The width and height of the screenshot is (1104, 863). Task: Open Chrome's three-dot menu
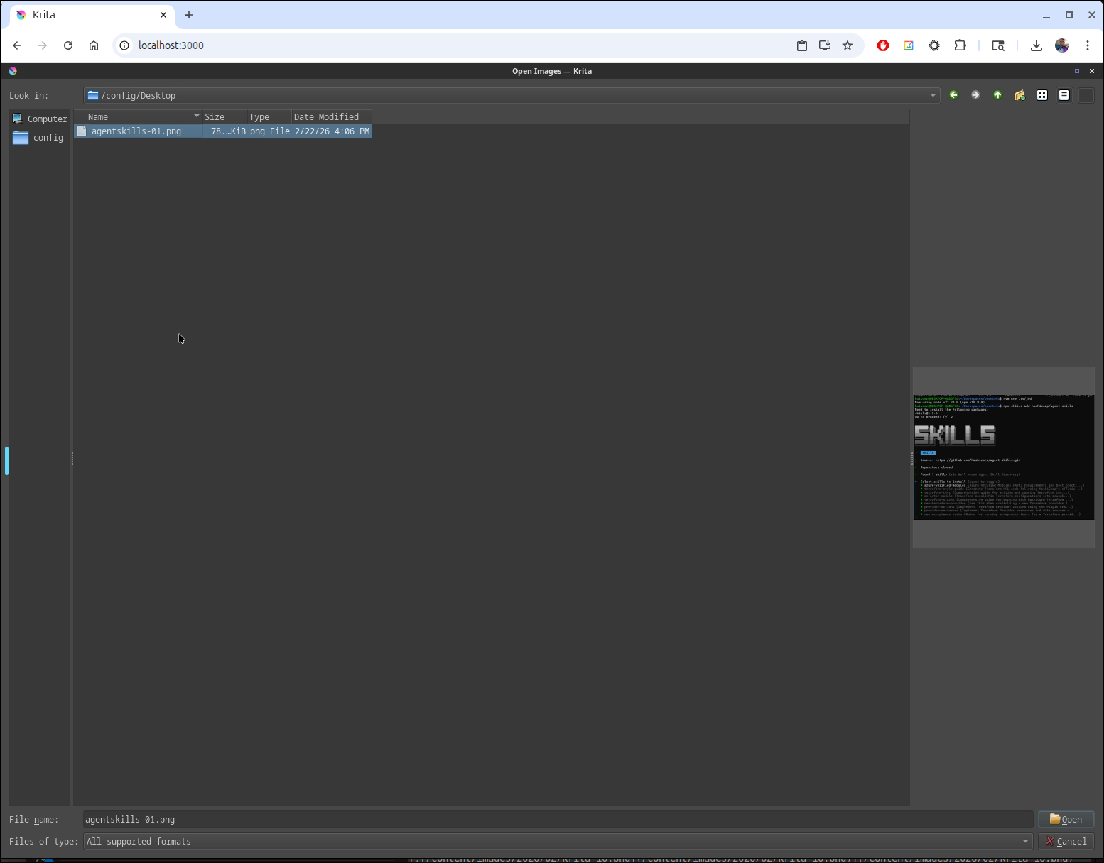(1087, 45)
